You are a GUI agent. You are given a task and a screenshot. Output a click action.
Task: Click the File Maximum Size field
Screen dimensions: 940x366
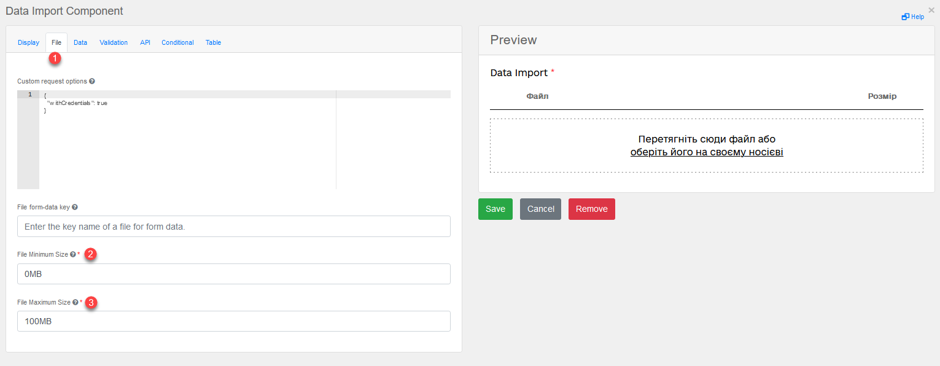234,321
